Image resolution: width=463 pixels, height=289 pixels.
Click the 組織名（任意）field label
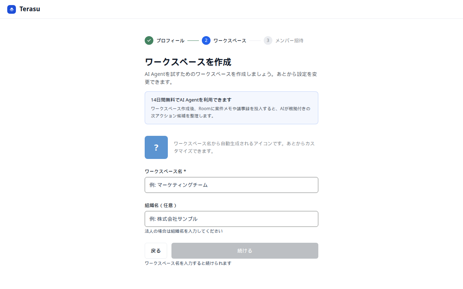pos(161,205)
